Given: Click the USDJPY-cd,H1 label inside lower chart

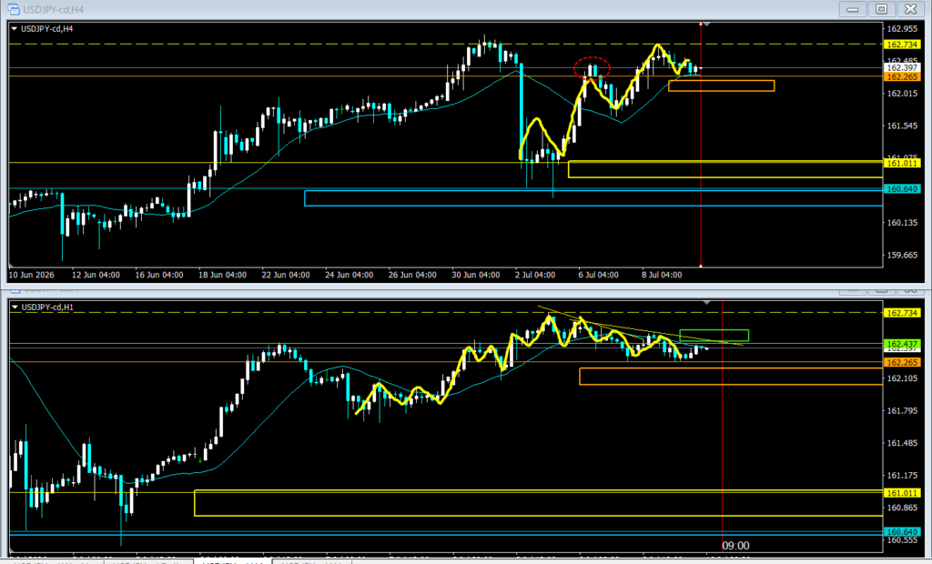Looking at the screenshot, I should pos(47,307).
